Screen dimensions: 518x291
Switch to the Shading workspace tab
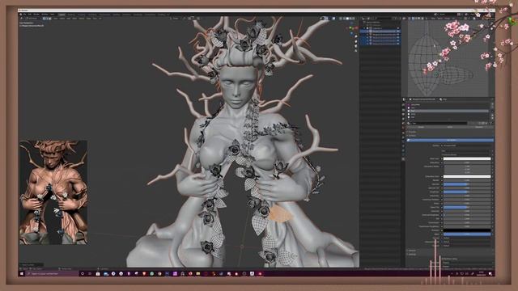(116, 15)
